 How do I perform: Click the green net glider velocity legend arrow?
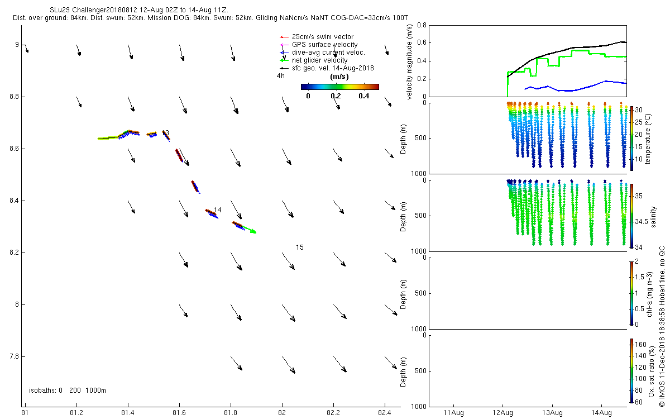[284, 60]
